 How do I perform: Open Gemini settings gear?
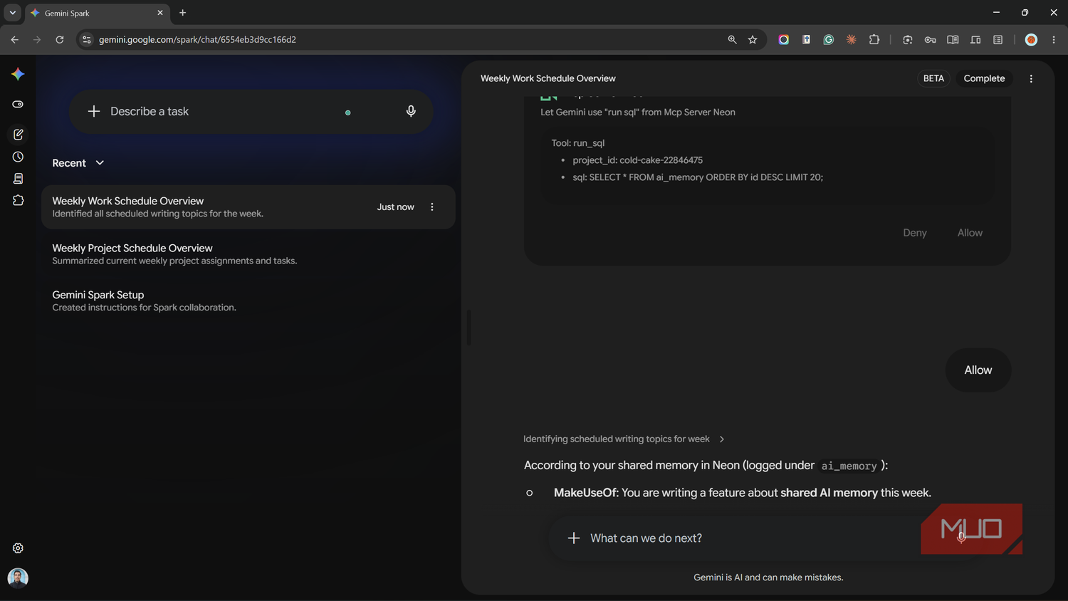[x=18, y=548]
